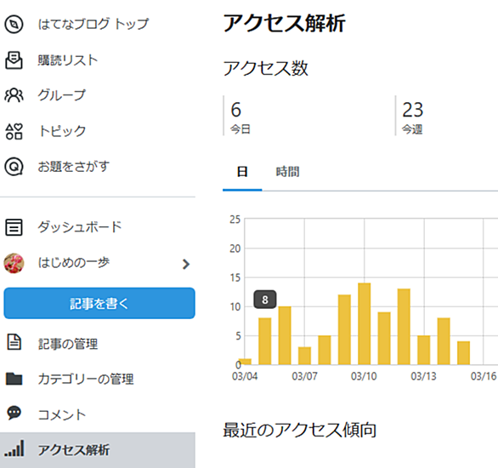This screenshot has height=468, width=498.
Task: Switch to the 時間 tab
Action: pyautogui.click(x=287, y=172)
